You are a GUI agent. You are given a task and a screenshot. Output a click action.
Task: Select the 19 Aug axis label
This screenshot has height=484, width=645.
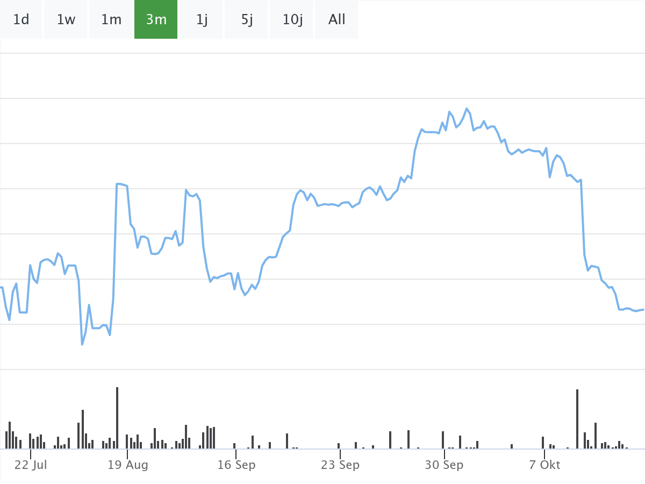tap(128, 465)
